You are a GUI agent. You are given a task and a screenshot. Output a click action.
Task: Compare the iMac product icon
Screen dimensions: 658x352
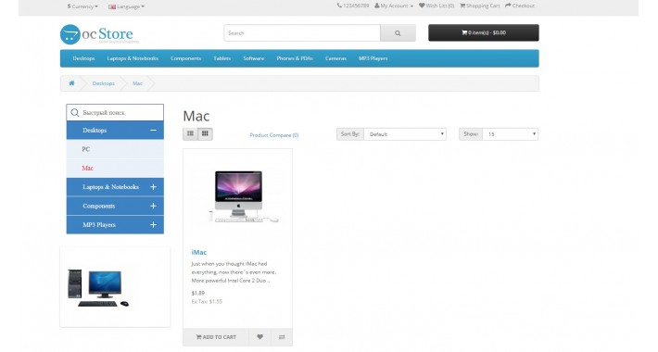pyautogui.click(x=282, y=337)
